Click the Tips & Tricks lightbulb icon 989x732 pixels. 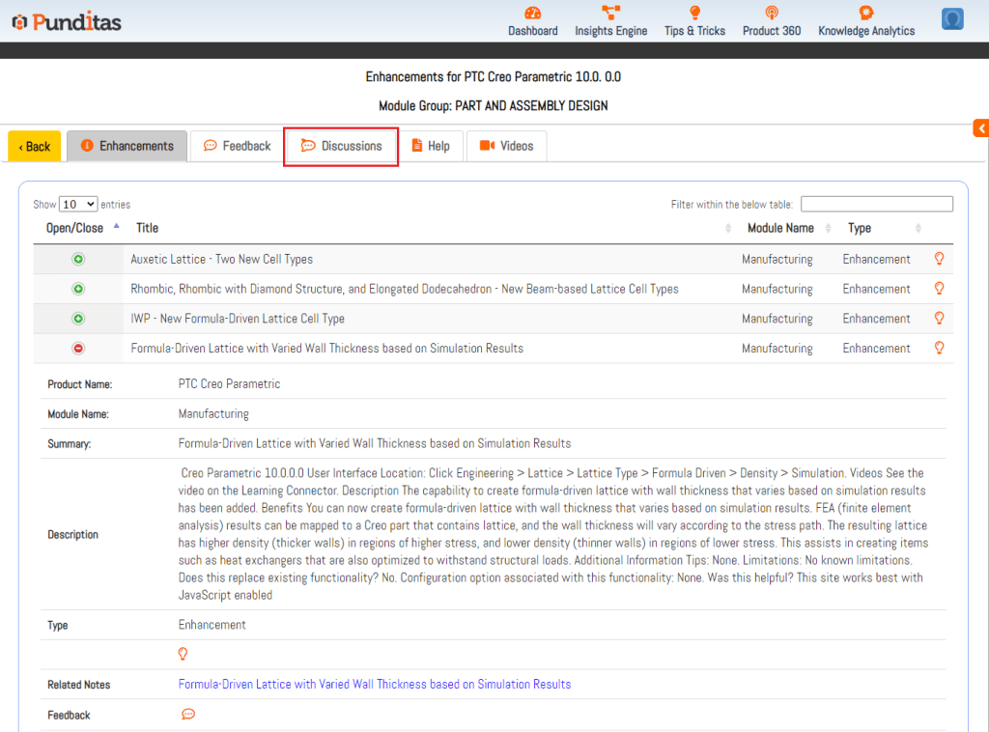pyautogui.click(x=694, y=14)
